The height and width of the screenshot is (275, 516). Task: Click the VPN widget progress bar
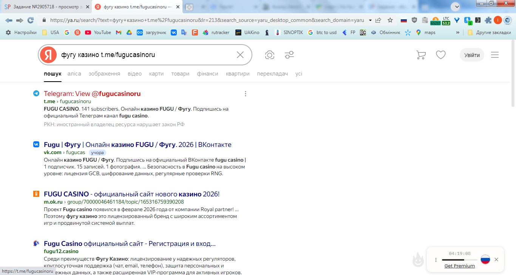tap(459, 260)
